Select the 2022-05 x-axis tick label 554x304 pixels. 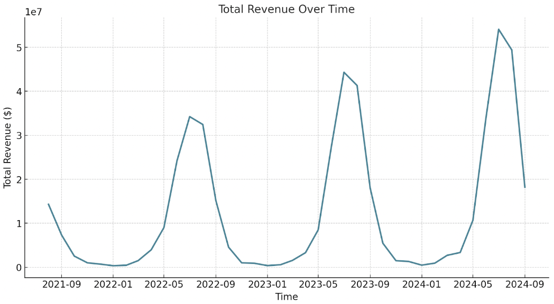(164, 285)
